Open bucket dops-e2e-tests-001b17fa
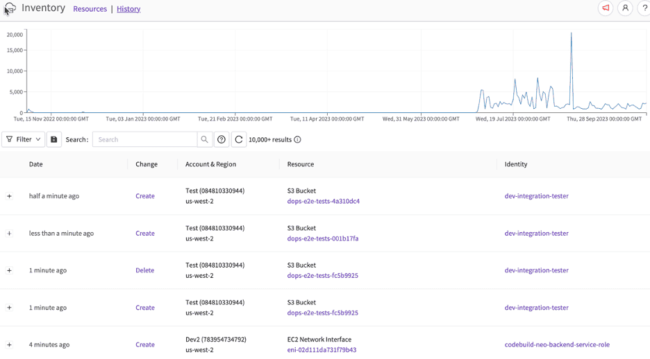650x359 pixels. point(323,238)
